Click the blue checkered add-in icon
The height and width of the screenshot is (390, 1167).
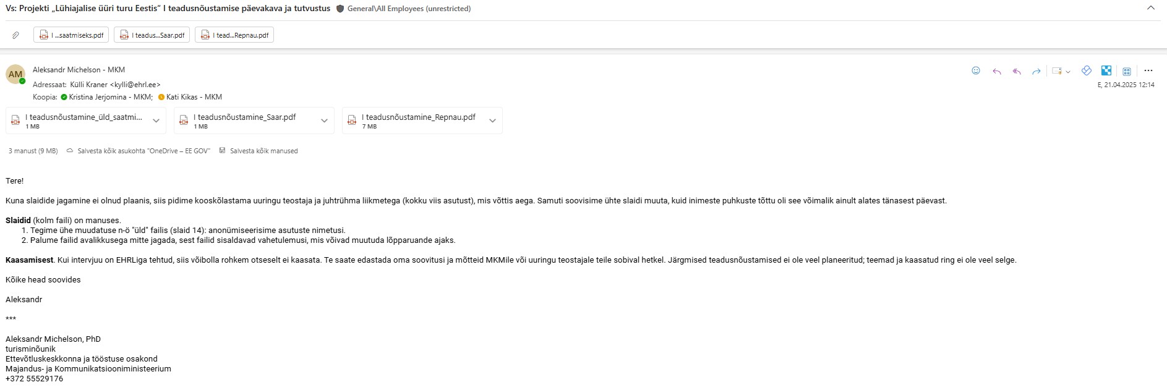[x=1106, y=70]
